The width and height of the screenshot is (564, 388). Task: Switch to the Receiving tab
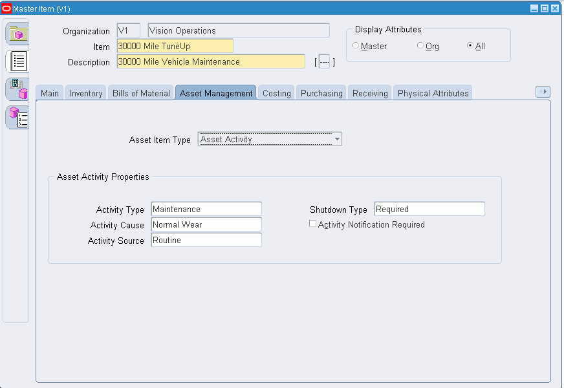[x=370, y=93]
